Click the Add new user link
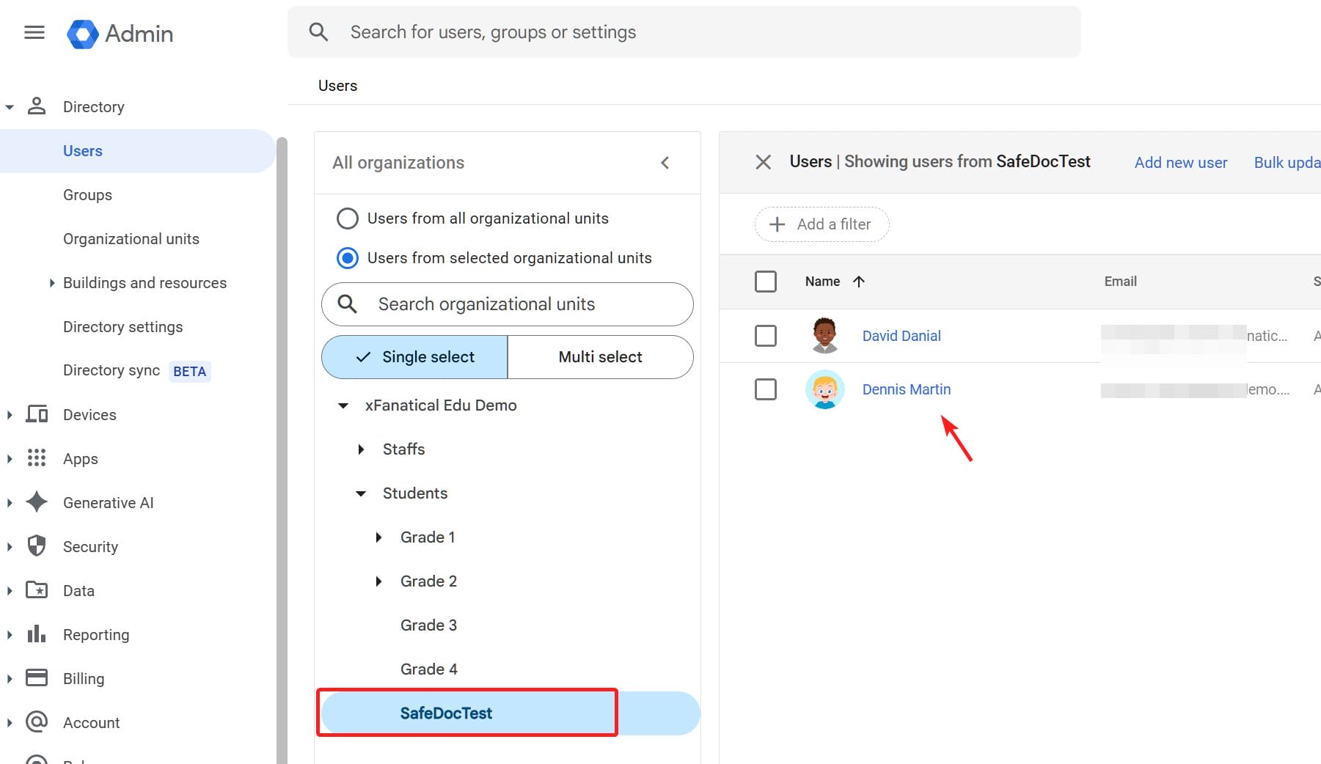Image resolution: width=1321 pixels, height=764 pixels. (1180, 163)
